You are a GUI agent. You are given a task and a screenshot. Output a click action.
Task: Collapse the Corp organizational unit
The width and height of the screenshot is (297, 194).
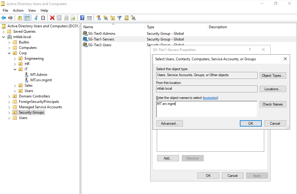tap(9, 53)
